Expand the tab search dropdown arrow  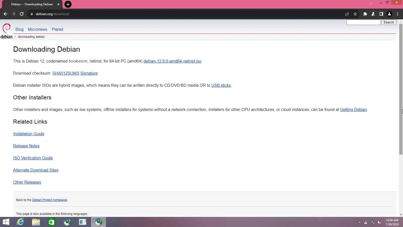click(371, 3)
